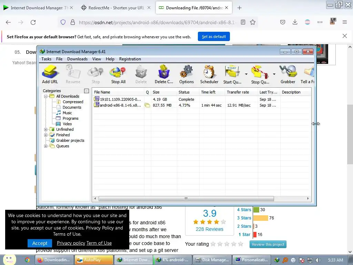The image size is (353, 265).
Task: Click the Resume toolbar icon
Action: tap(73, 75)
